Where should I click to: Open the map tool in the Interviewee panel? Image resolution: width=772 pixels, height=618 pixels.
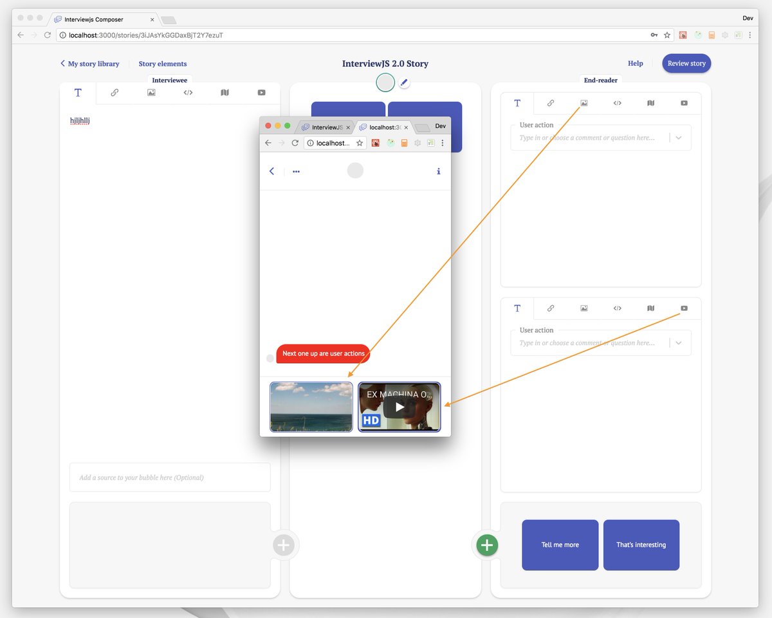point(225,92)
